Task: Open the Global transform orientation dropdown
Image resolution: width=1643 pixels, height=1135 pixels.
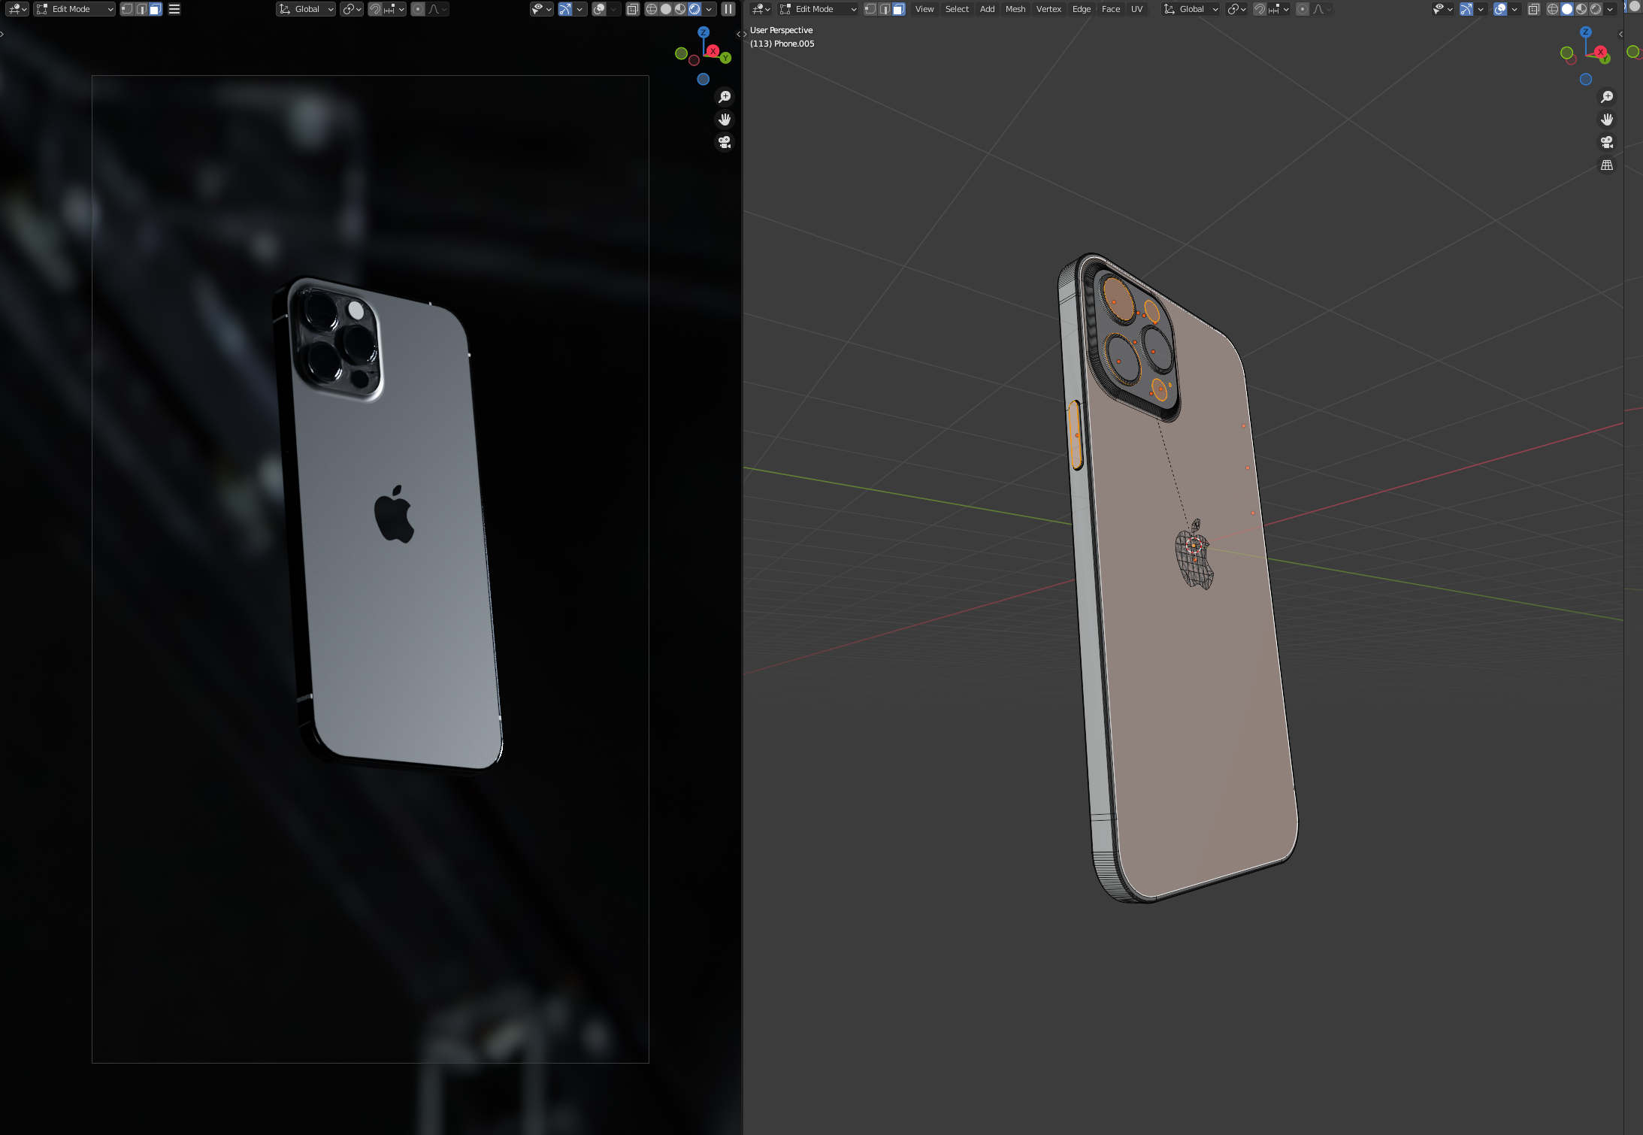Action: coord(1191,9)
